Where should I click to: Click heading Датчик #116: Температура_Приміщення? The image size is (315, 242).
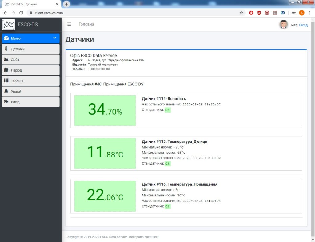[179, 184]
